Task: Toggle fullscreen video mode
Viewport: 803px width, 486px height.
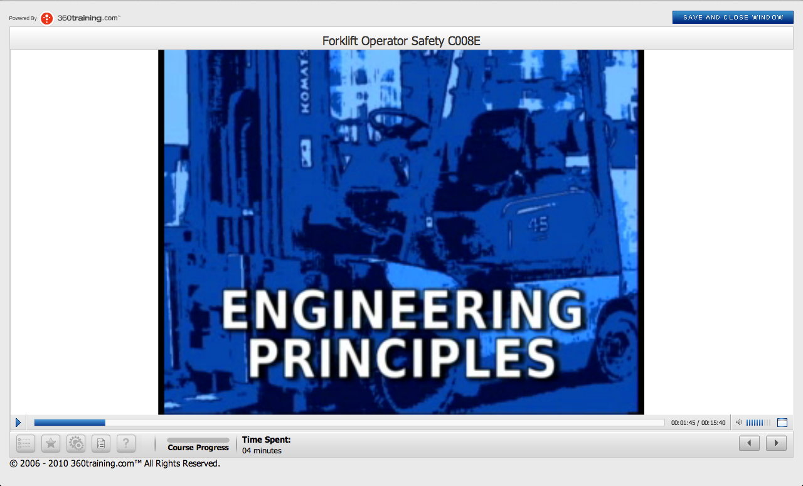Action: (782, 423)
